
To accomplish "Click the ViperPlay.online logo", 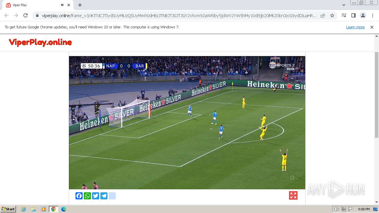I will (x=40, y=42).
